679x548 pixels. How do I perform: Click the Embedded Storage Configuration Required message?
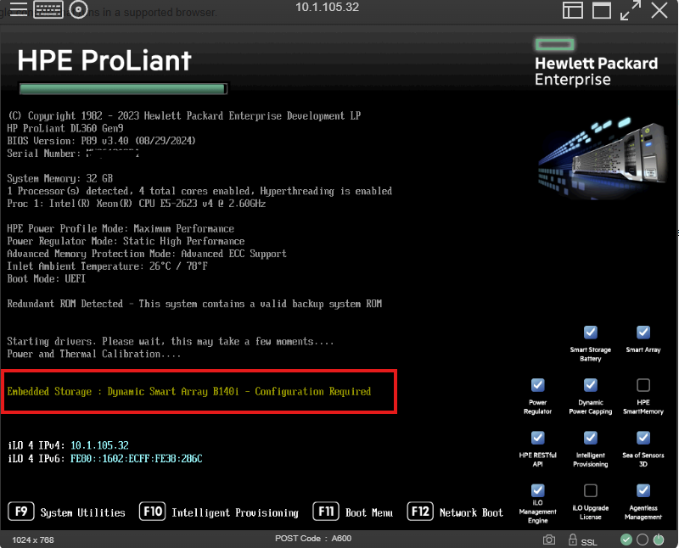click(188, 391)
